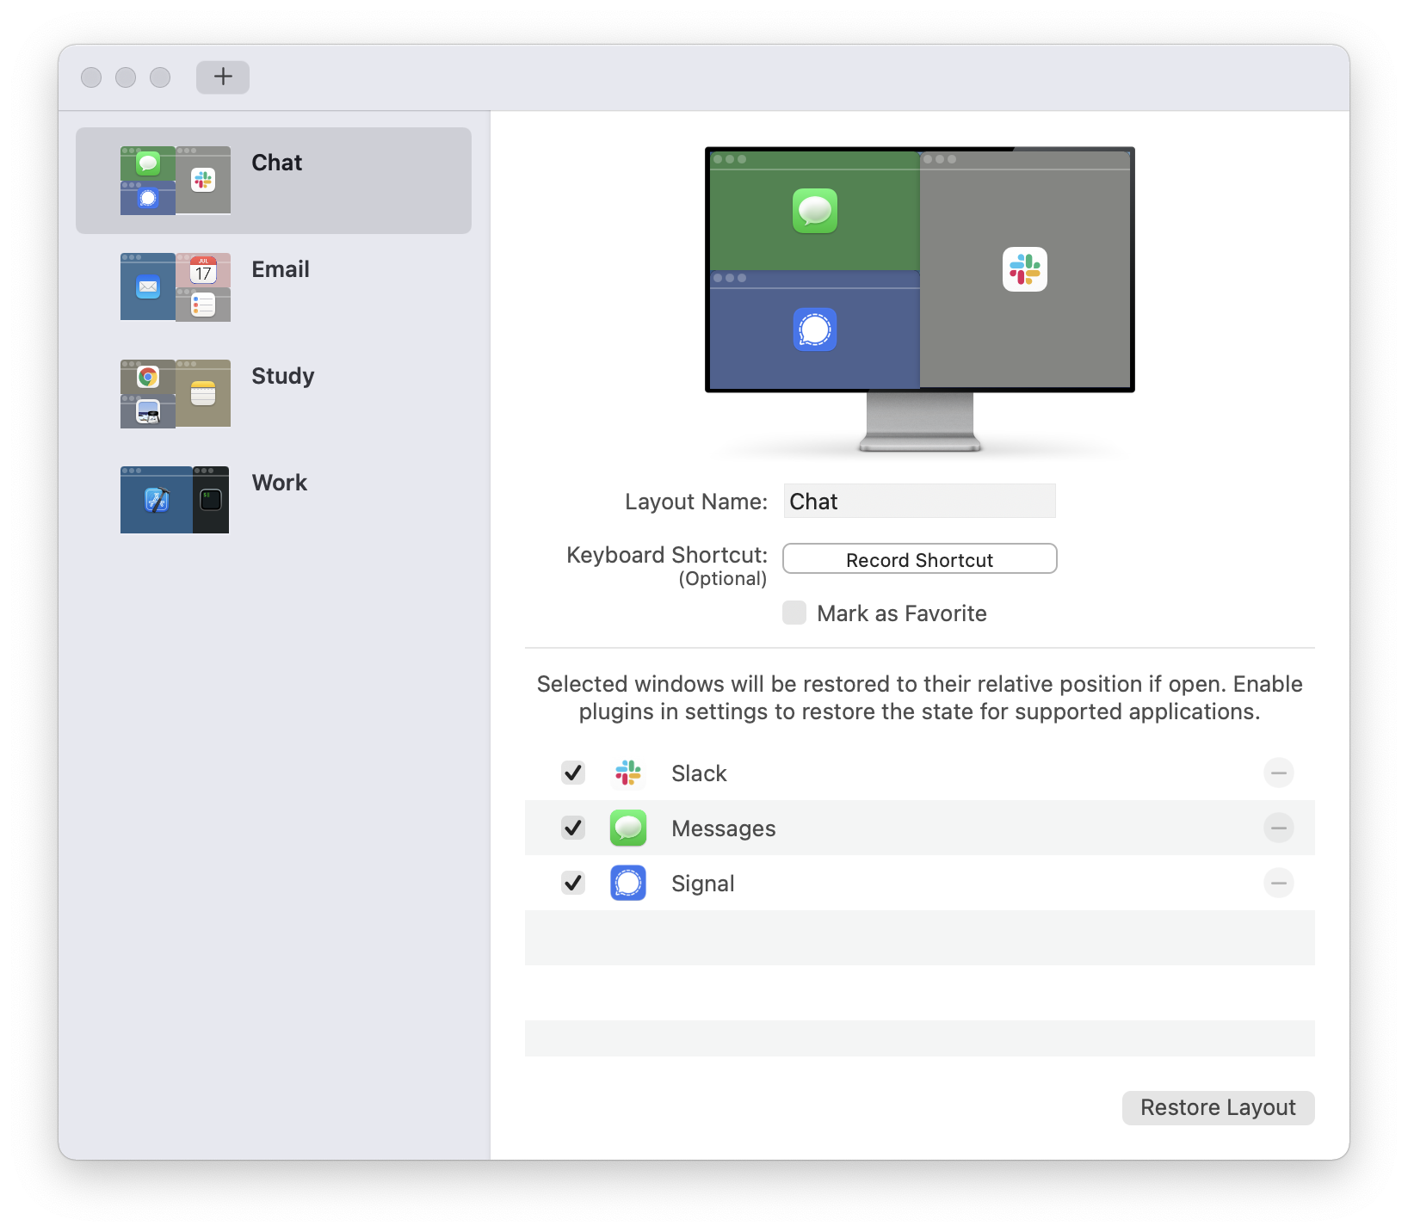Screen dimensions: 1408x1232
Task: Remove Messages from the layout
Action: point(1279,828)
